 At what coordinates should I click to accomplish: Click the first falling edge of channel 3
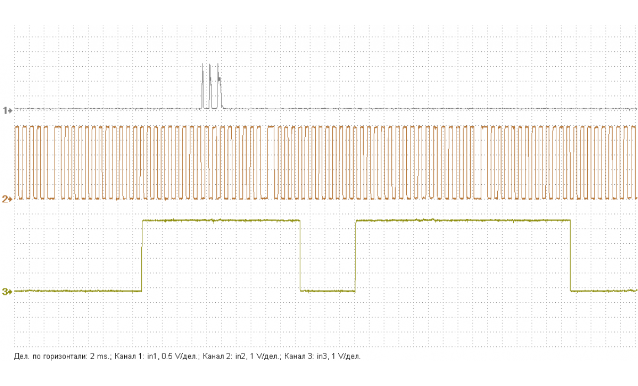[x=300, y=255]
